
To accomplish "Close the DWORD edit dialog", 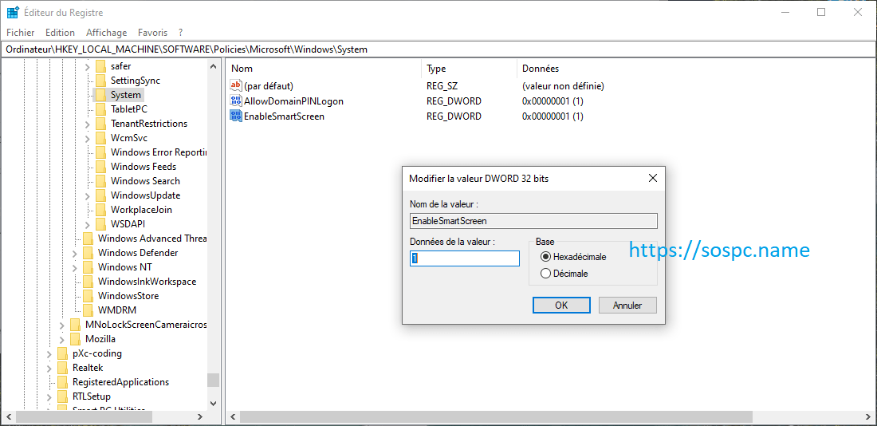I will click(652, 179).
